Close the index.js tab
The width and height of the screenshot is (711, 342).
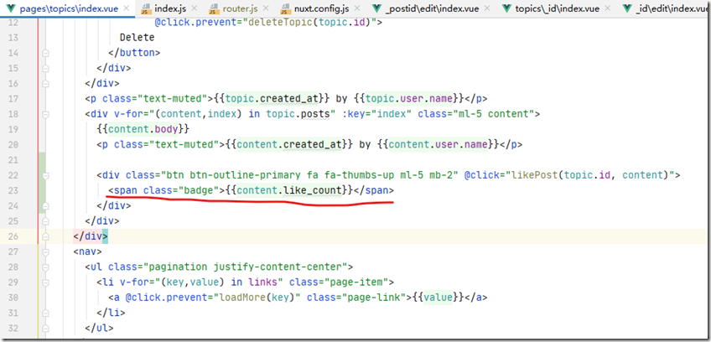point(194,8)
